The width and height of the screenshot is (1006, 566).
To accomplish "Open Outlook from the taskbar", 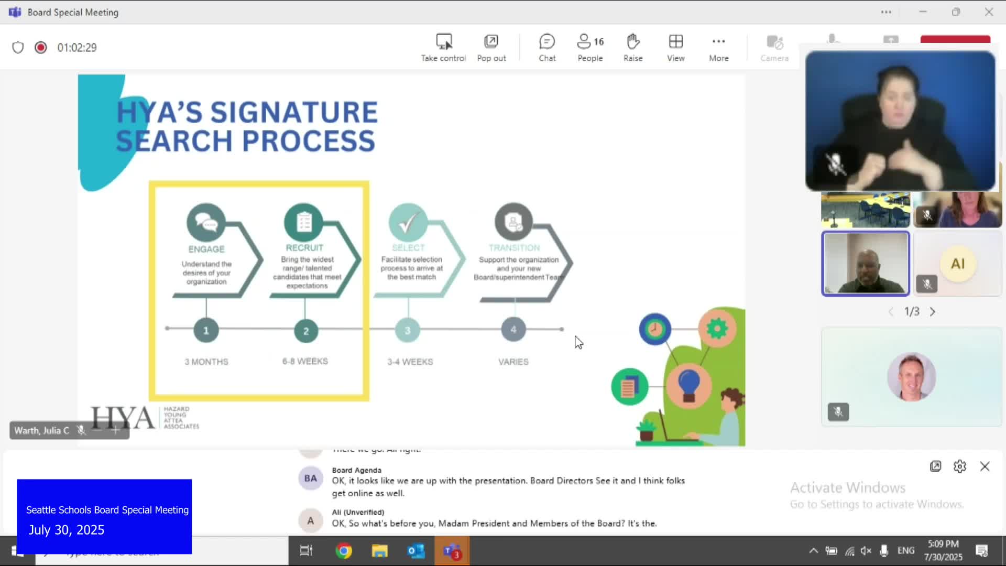I will point(415,551).
